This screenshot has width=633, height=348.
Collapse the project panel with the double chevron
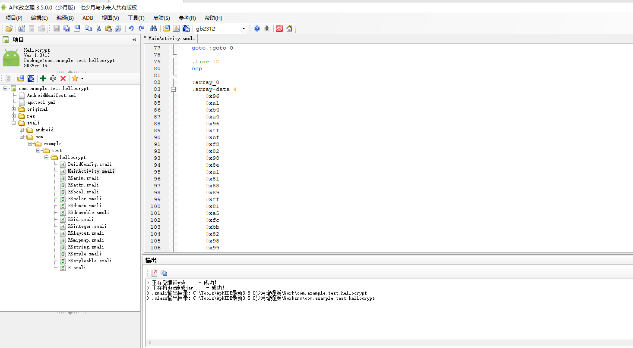point(134,40)
